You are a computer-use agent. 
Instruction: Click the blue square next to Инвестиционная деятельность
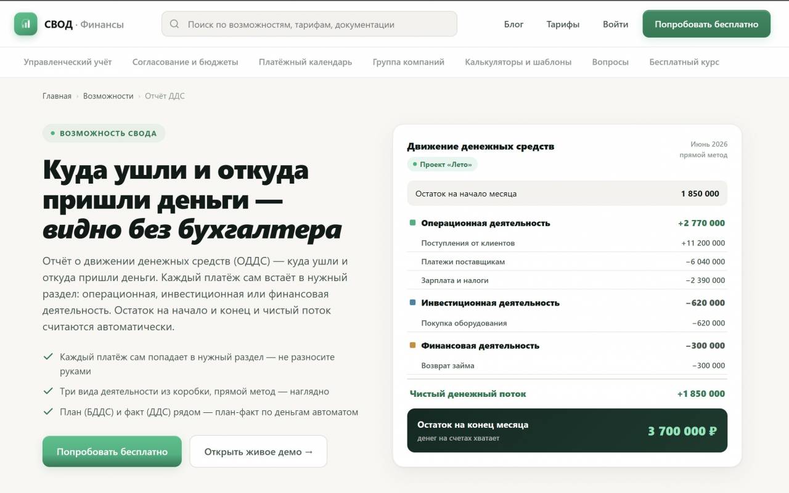pyautogui.click(x=413, y=303)
